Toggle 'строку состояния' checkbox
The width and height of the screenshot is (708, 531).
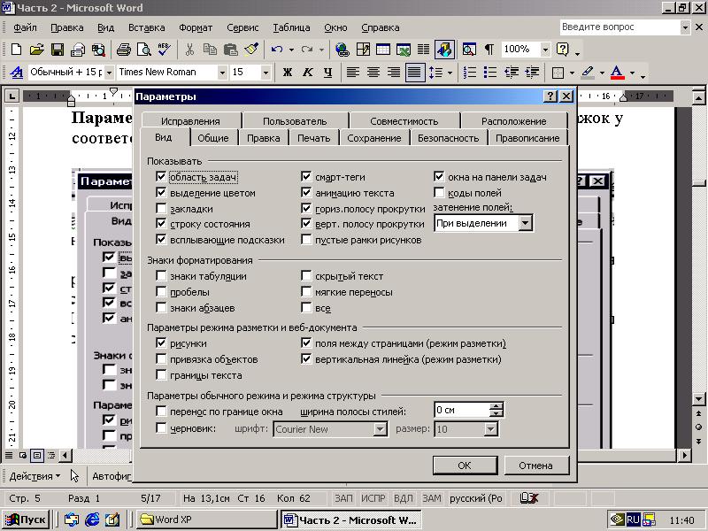(161, 224)
